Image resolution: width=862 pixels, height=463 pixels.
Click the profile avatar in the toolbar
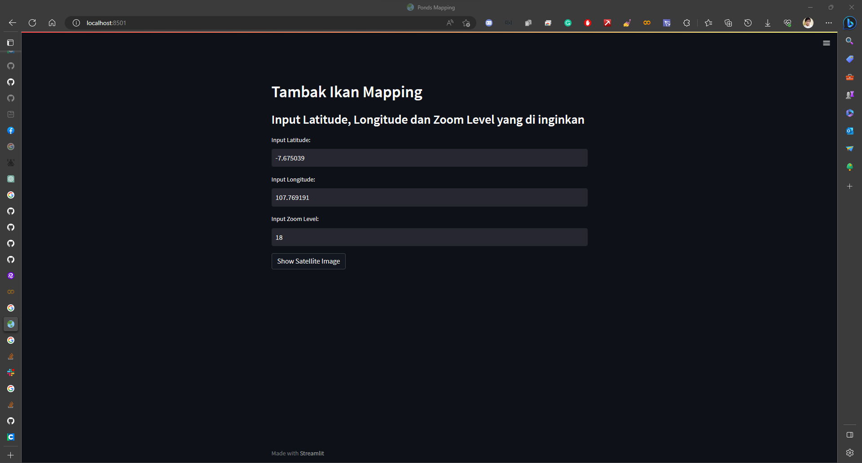808,23
